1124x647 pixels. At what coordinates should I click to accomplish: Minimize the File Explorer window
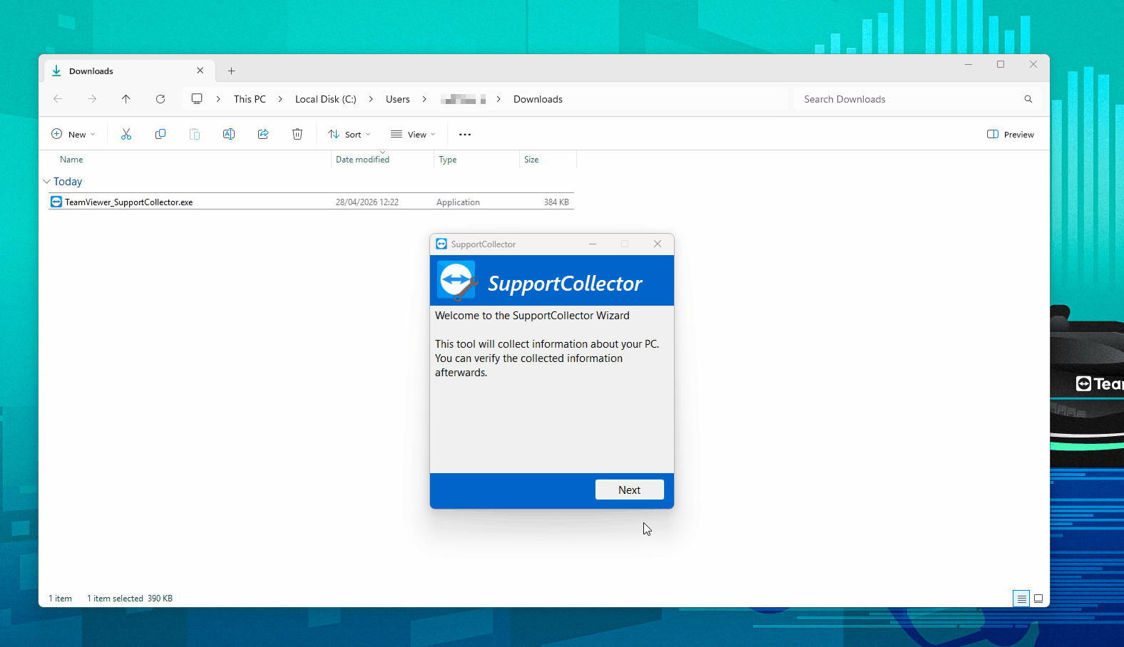coord(969,64)
